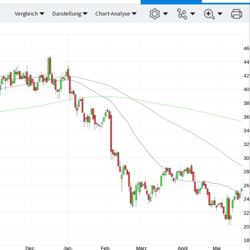The image size is (250, 250).
Task: Open the Chart-Analyse menu
Action: [116, 14]
